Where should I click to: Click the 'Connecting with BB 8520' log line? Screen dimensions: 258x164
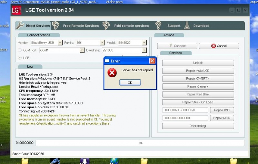(36, 111)
